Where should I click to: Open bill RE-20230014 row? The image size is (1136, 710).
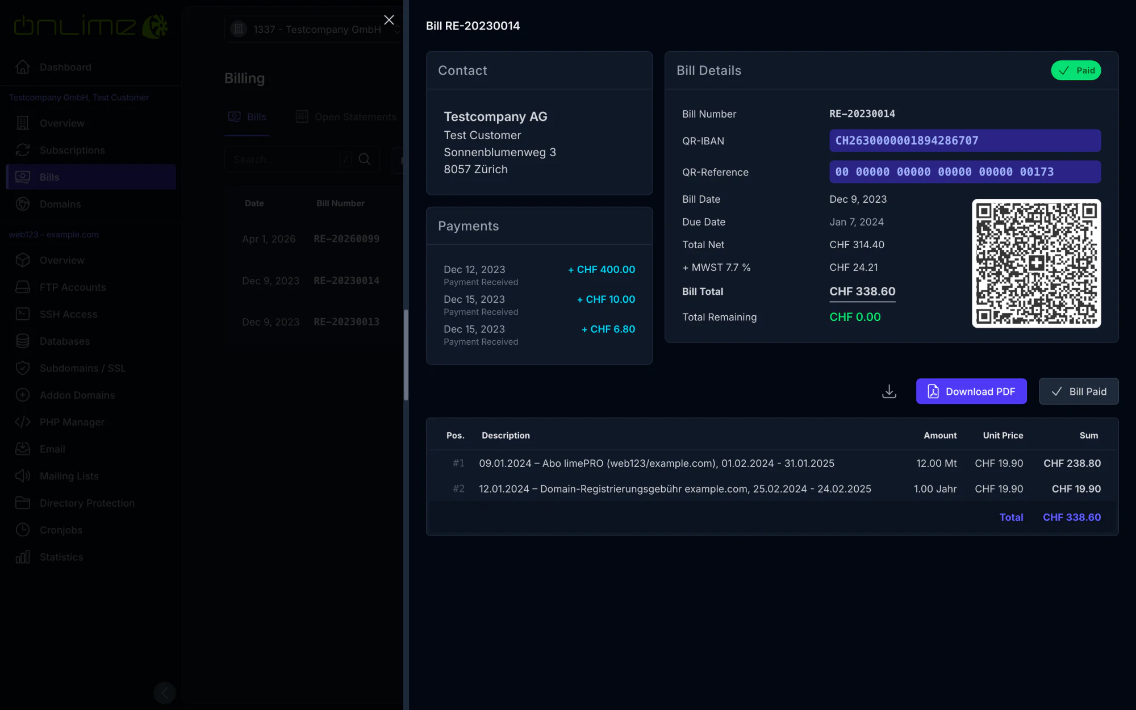click(314, 281)
